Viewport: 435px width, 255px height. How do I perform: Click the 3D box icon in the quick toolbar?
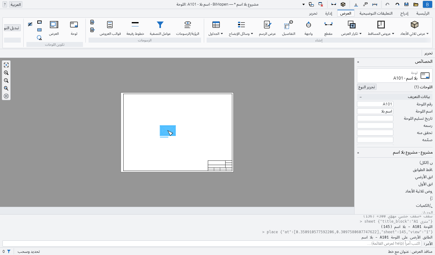click(343, 4)
